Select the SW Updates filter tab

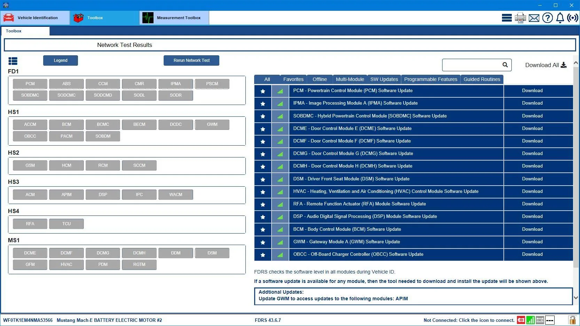click(x=384, y=79)
